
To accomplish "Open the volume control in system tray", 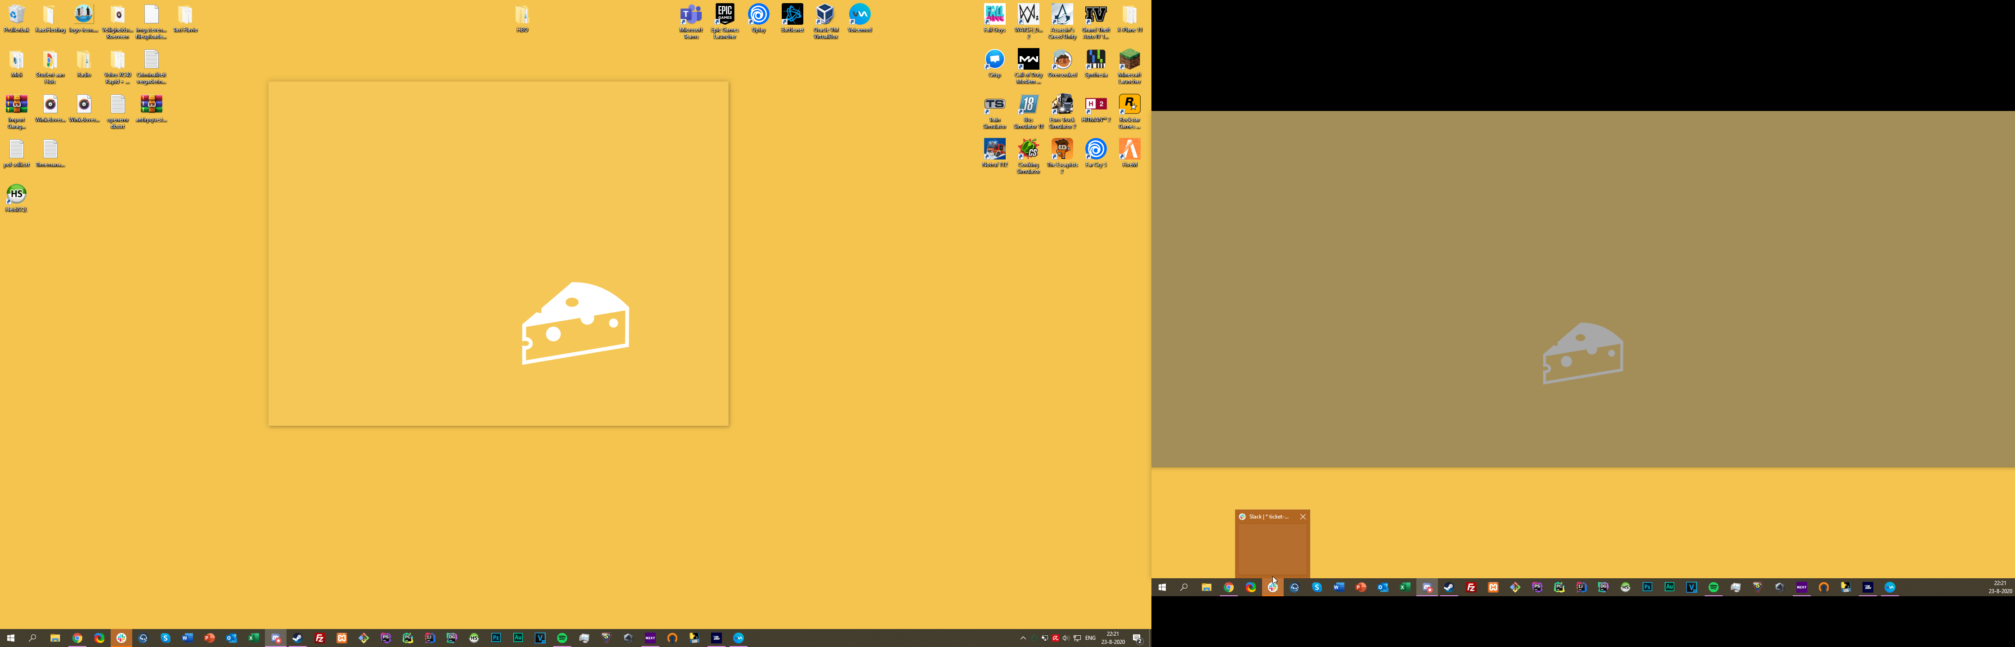I will (x=1066, y=638).
